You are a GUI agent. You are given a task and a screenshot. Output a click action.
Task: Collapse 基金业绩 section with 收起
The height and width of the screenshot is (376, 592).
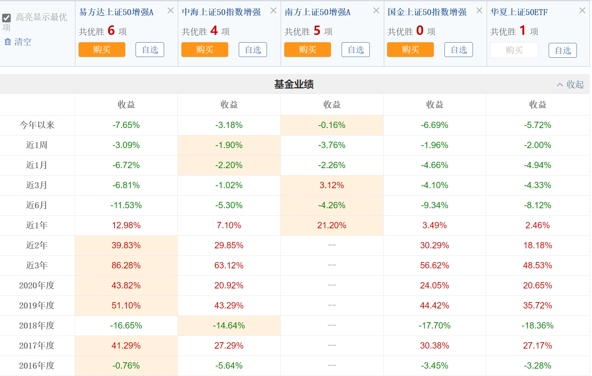(570, 84)
